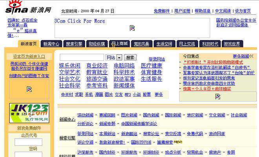This screenshot has width=259, height=157.
Task: Open the headline 恒升笔记本电脑案引发的思考
Action: pyautogui.click(x=209, y=78)
